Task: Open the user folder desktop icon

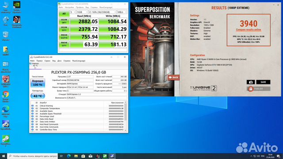Action: click(x=6, y=51)
